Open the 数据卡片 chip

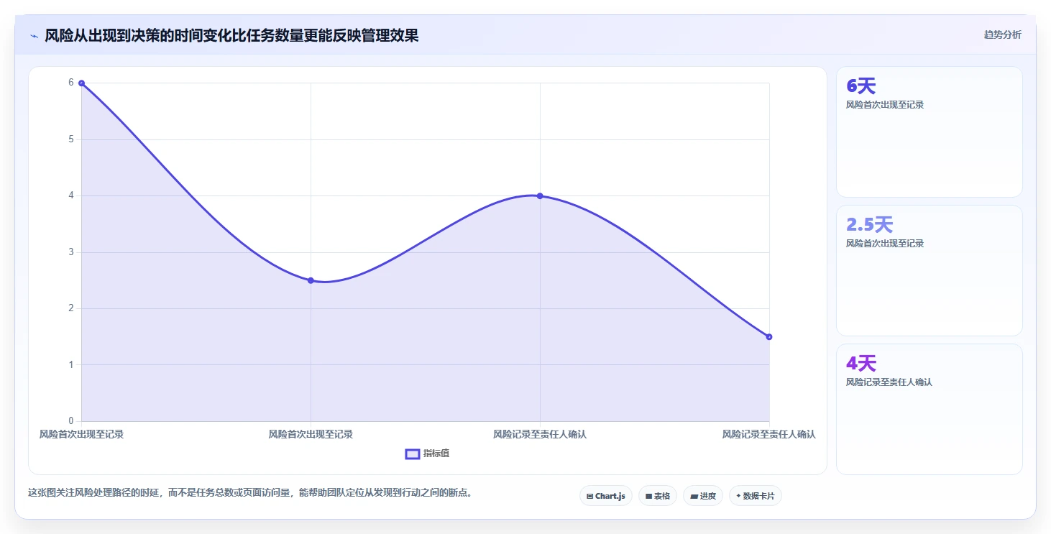pos(756,496)
